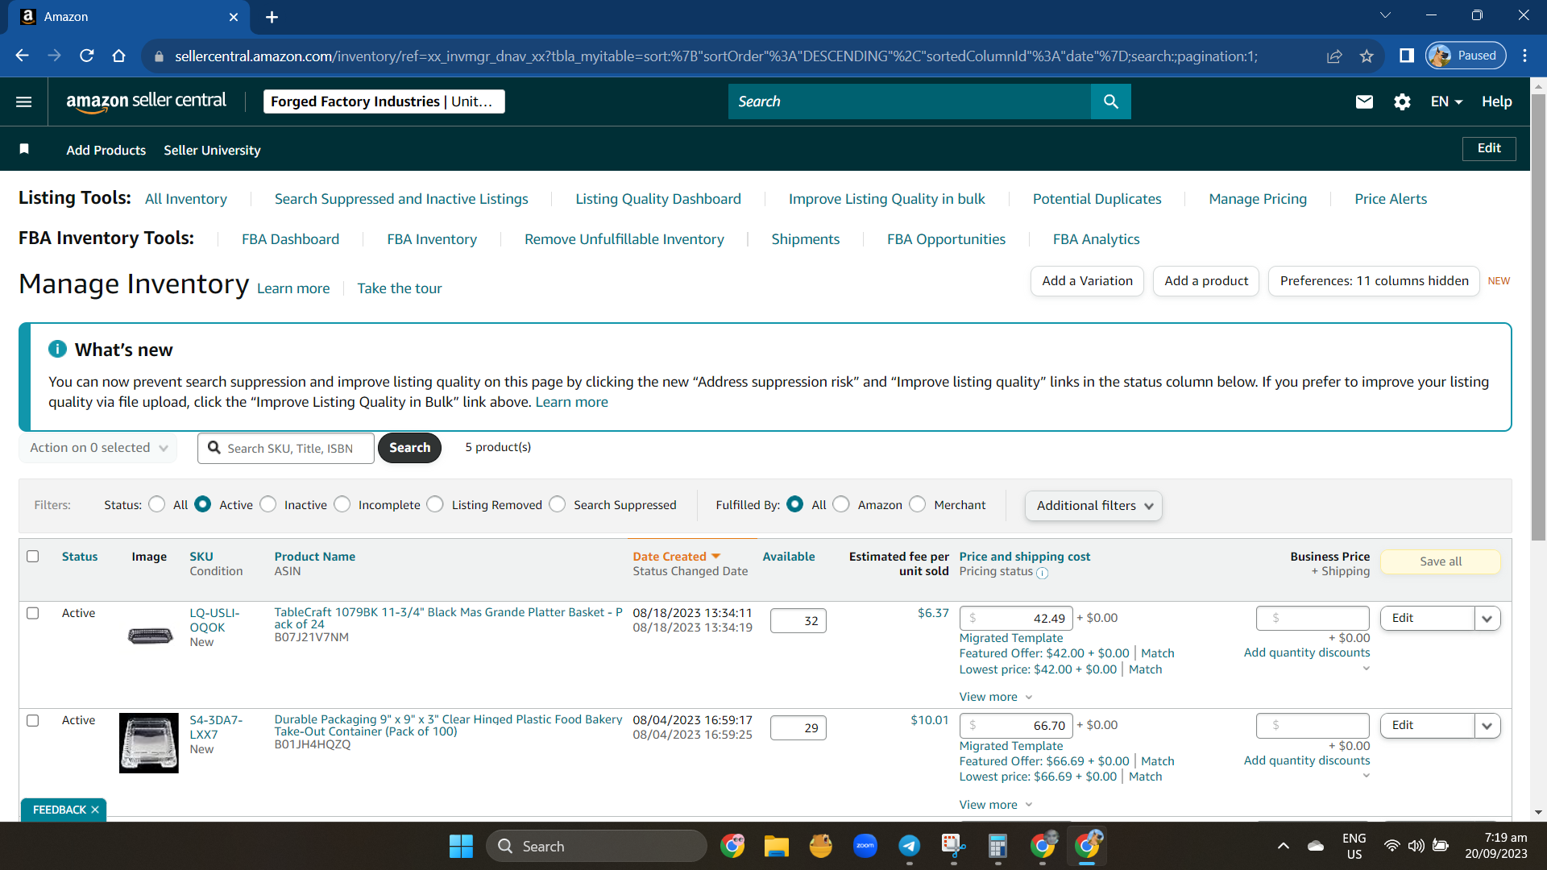Select the Inactive status radio
The width and height of the screenshot is (1547, 870).
point(268,504)
